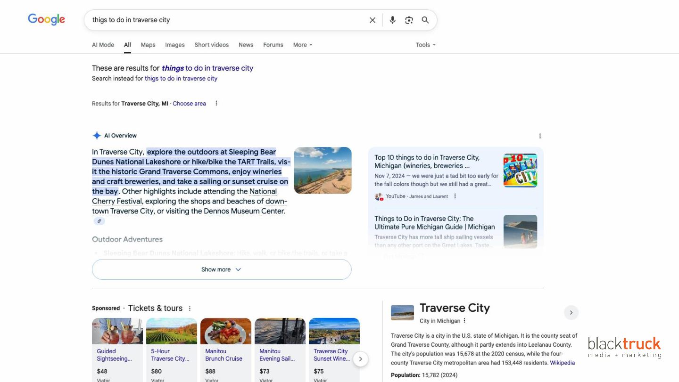Open the Forums tab
The image size is (679, 382).
[273, 45]
